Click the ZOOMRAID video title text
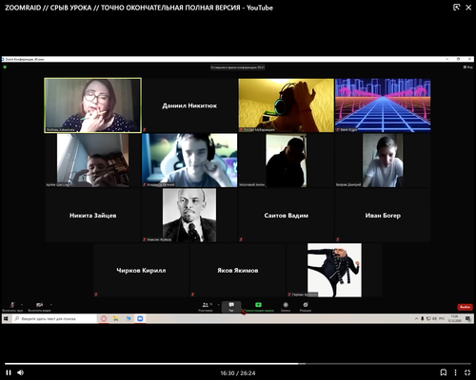 pos(139,8)
